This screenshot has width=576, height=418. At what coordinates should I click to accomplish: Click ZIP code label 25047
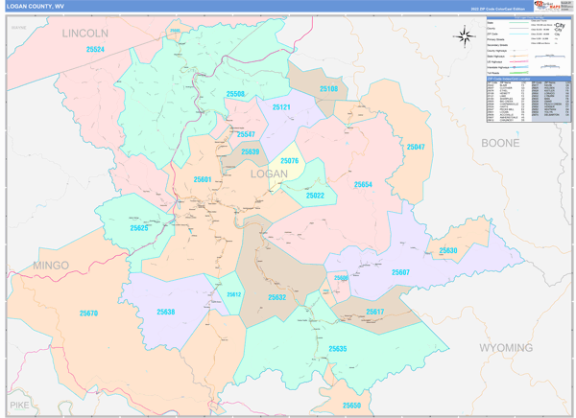[415, 147]
